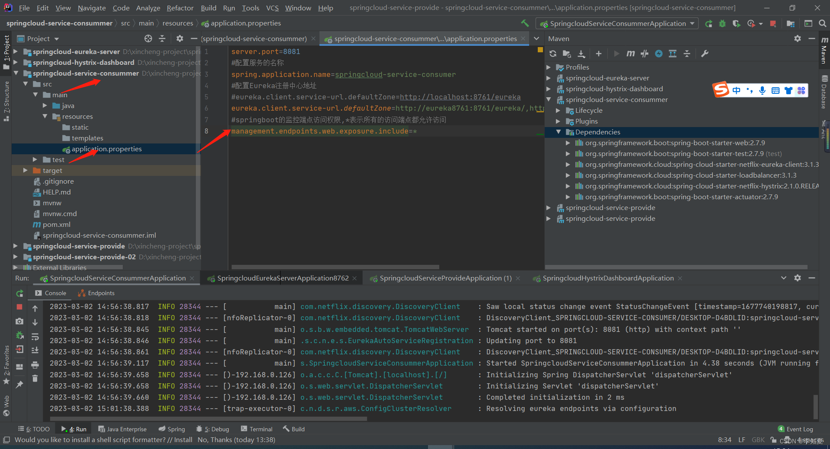Click the Database side tab
Viewport: 830px width, 449px height.
(x=824, y=92)
